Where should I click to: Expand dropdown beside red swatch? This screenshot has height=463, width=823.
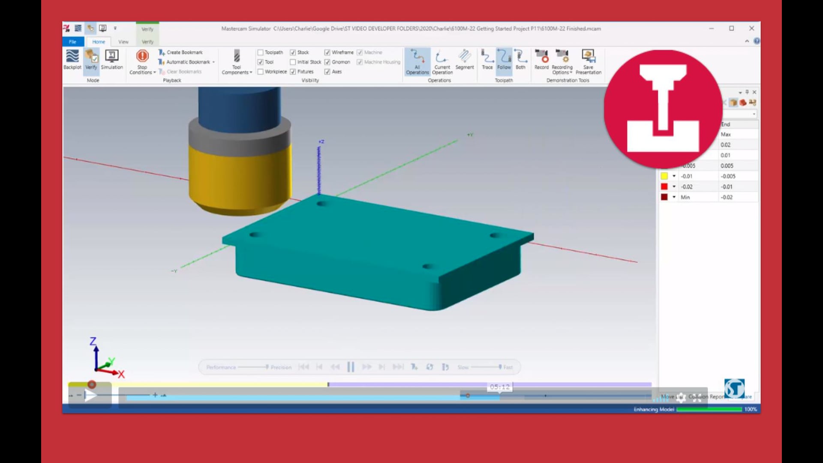(674, 186)
